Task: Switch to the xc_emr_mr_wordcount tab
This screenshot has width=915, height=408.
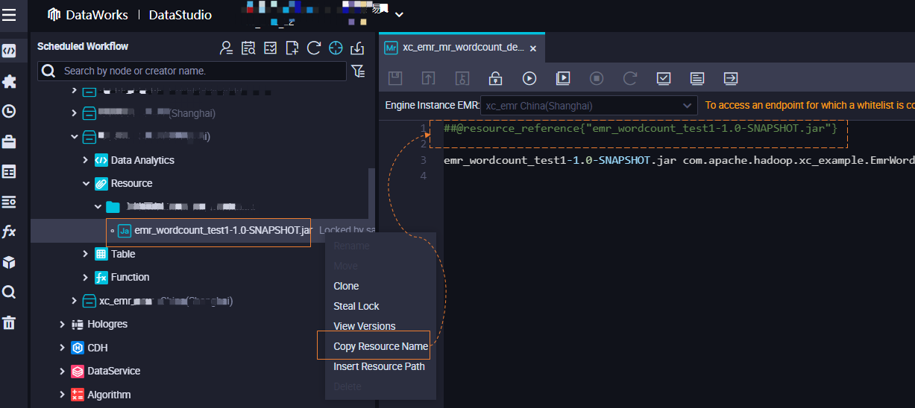Action: [462, 48]
